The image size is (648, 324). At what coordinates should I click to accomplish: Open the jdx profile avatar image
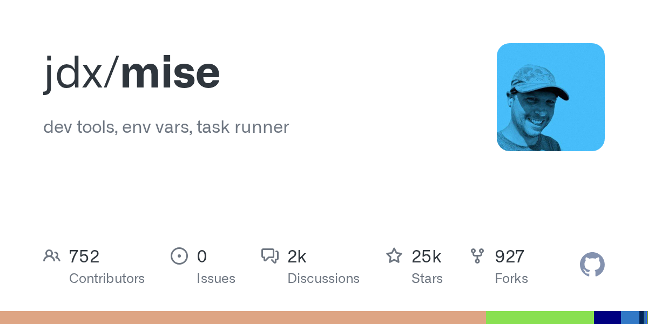[550, 97]
